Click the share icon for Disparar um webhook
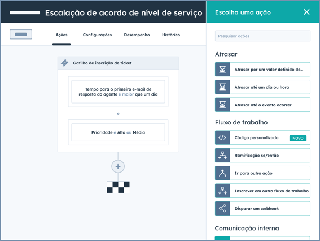 coord(222,209)
